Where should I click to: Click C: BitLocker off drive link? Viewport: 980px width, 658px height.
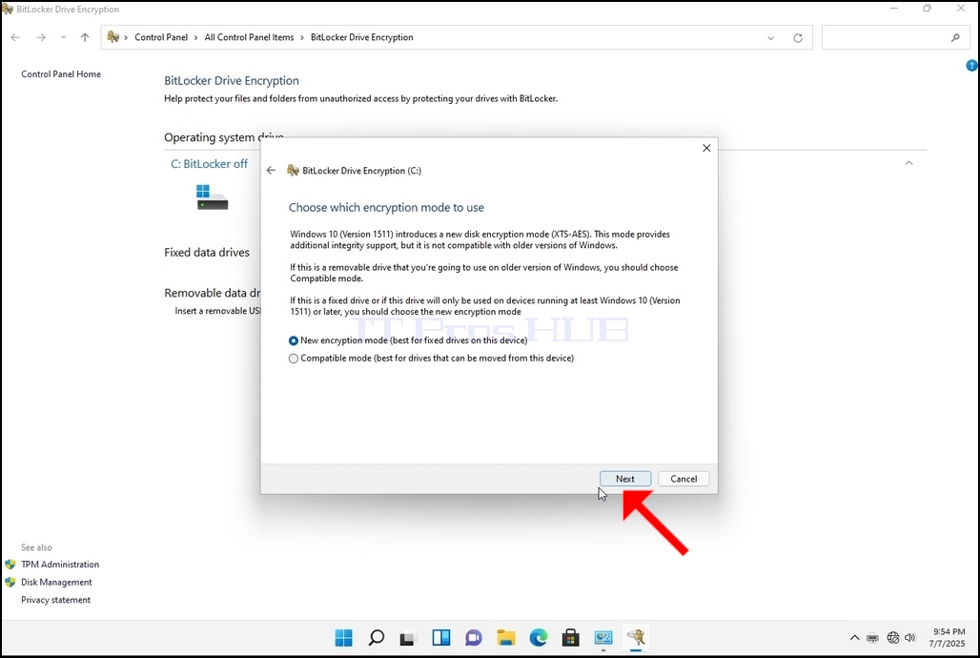click(x=210, y=164)
